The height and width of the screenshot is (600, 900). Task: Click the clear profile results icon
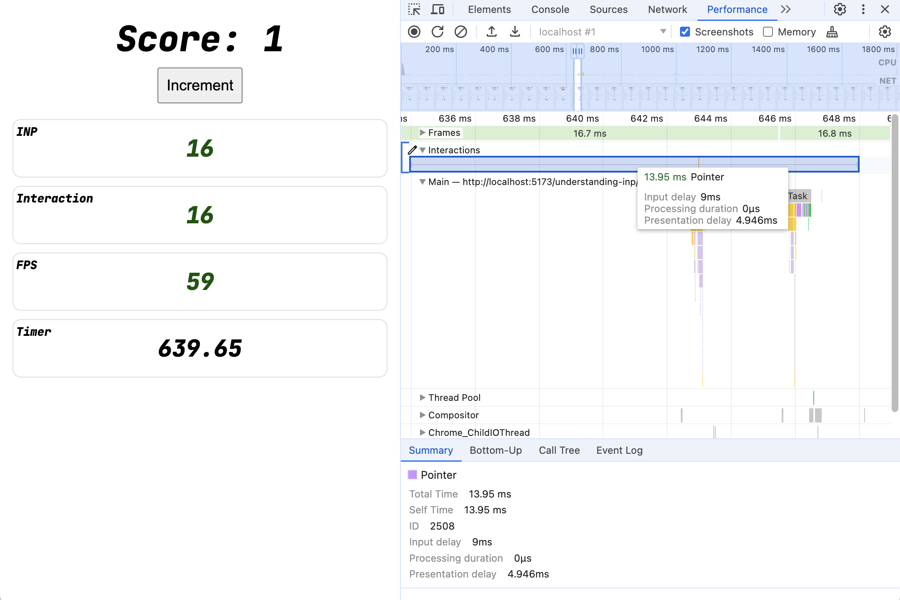tap(461, 32)
